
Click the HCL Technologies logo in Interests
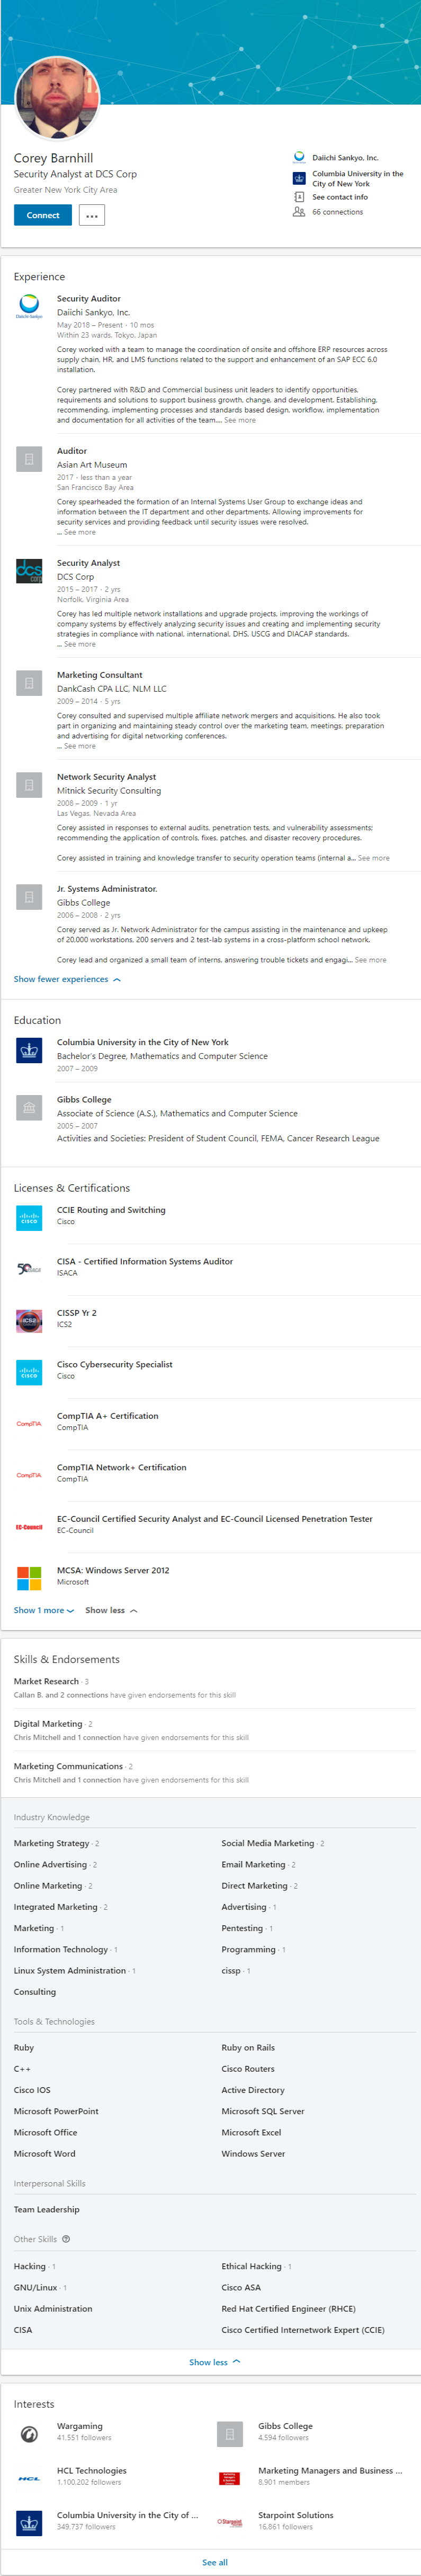(x=29, y=2478)
